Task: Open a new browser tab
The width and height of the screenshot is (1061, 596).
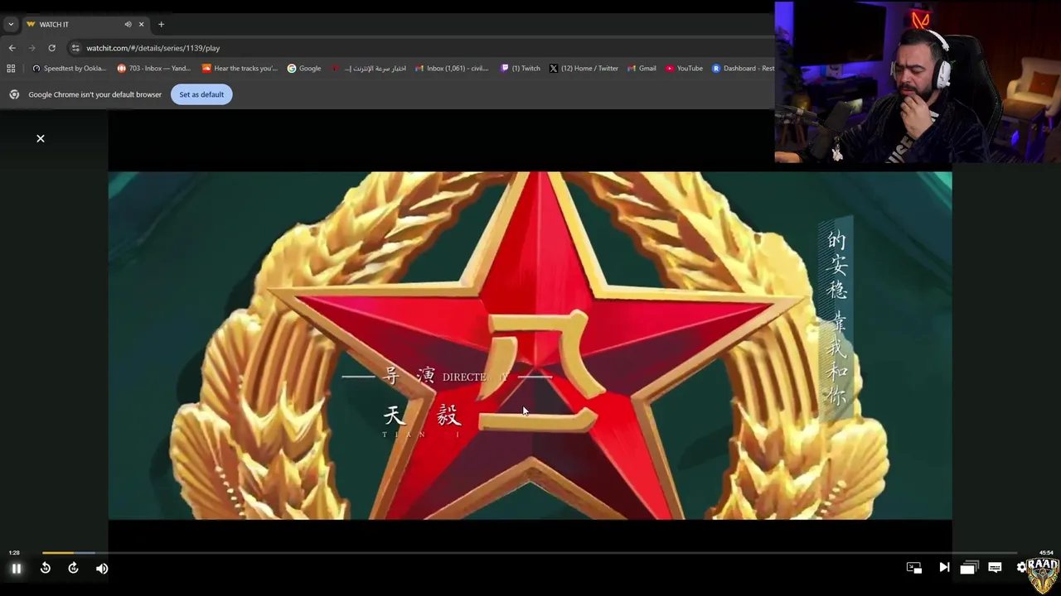Action: tap(161, 24)
